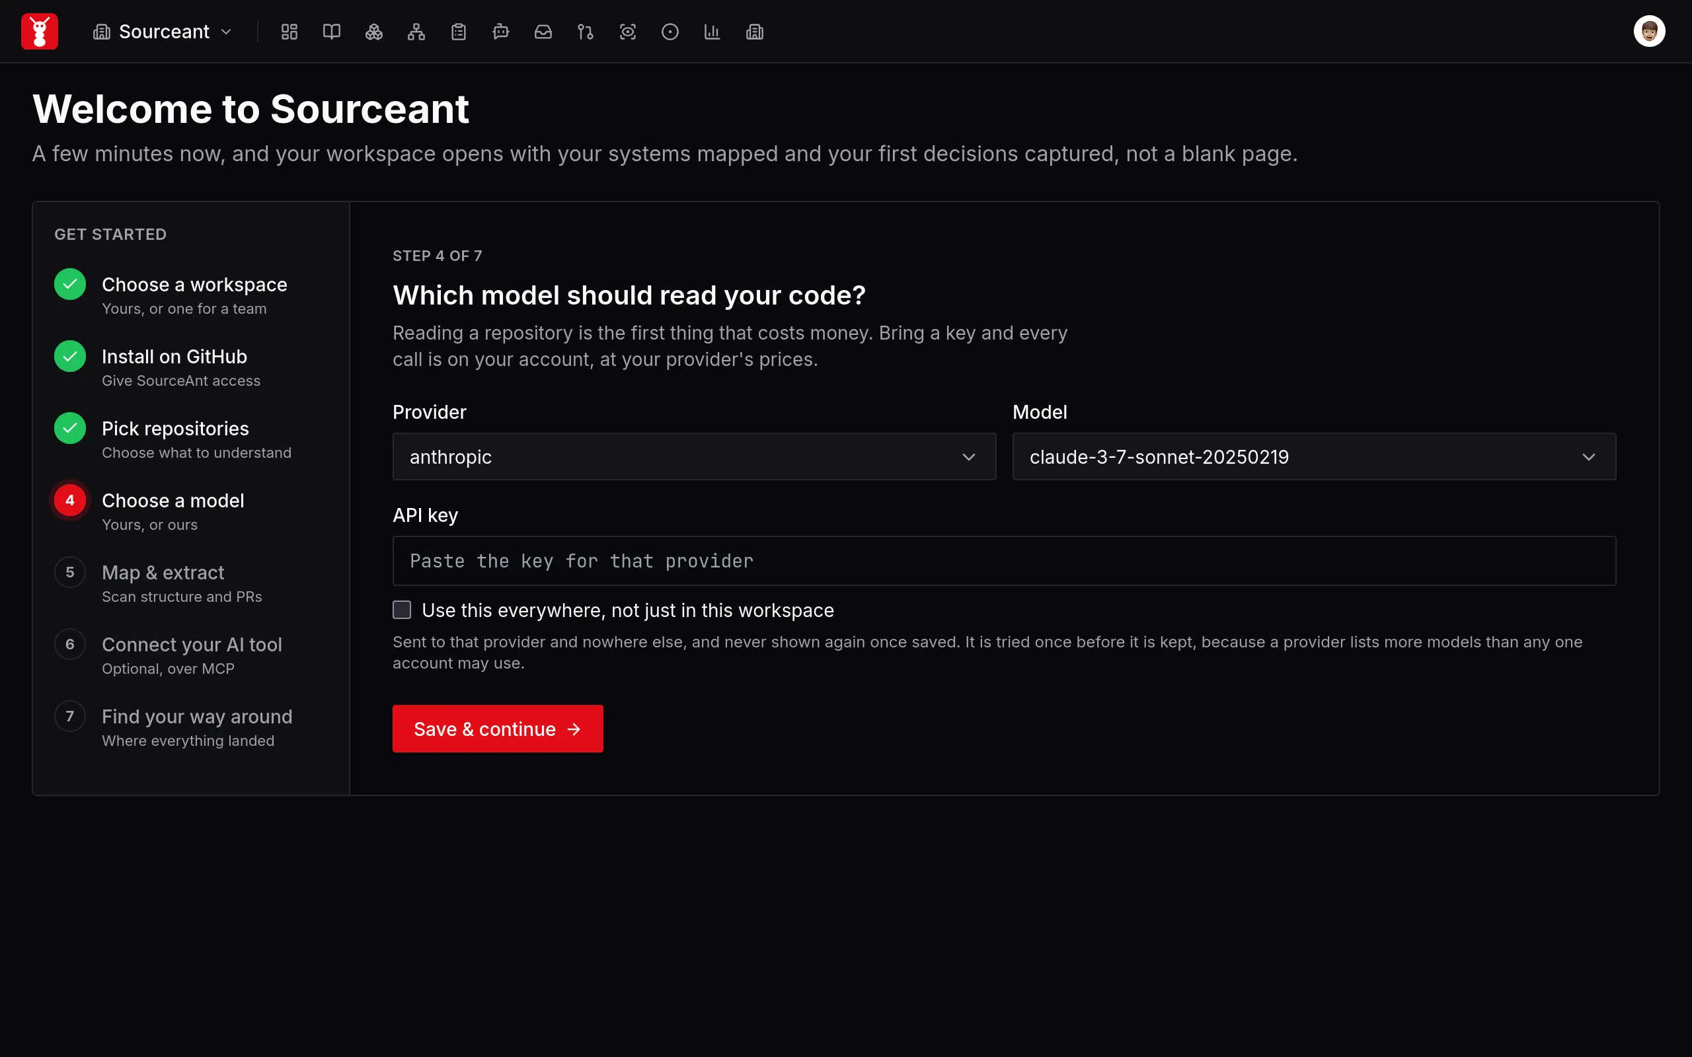Click the Save & continue button

click(x=497, y=729)
